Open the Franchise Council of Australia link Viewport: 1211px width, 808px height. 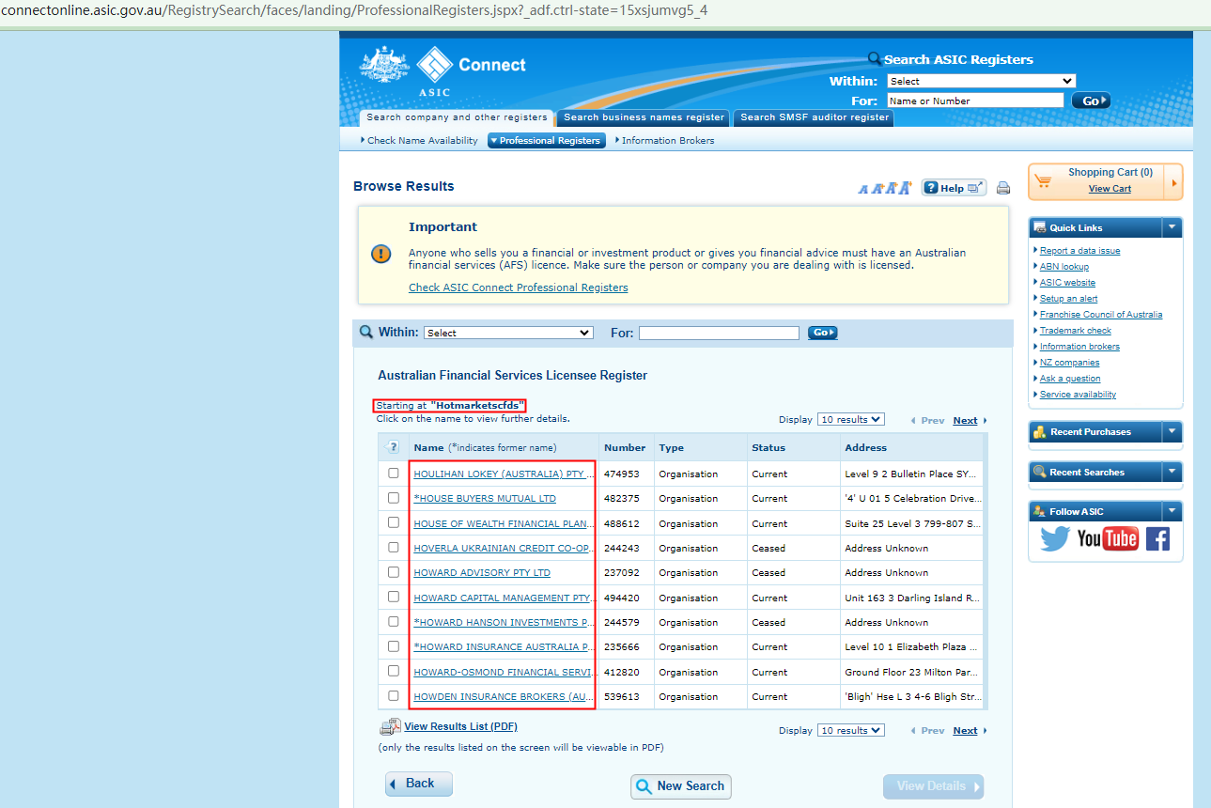tap(1101, 315)
